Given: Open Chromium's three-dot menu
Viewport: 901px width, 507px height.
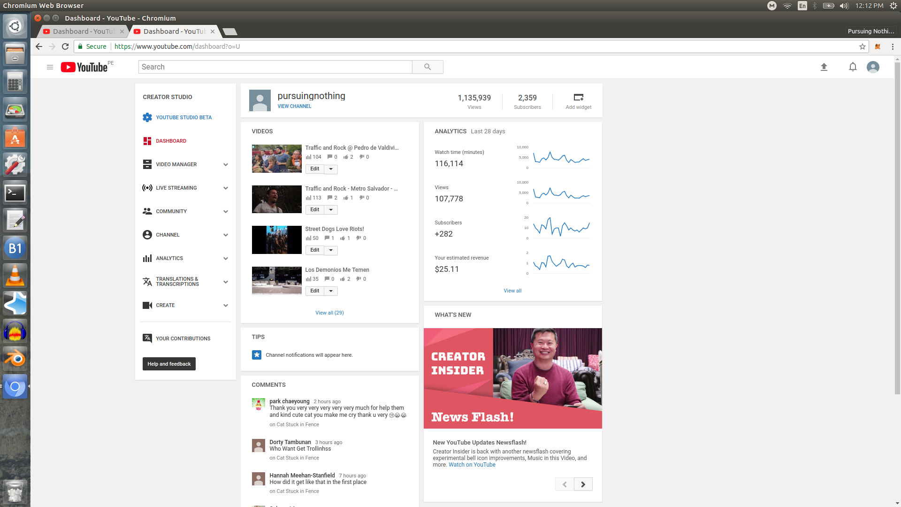Looking at the screenshot, I should [893, 46].
